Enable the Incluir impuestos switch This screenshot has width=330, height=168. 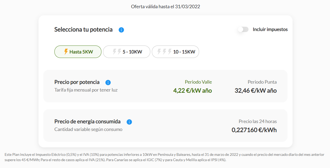(x=243, y=29)
